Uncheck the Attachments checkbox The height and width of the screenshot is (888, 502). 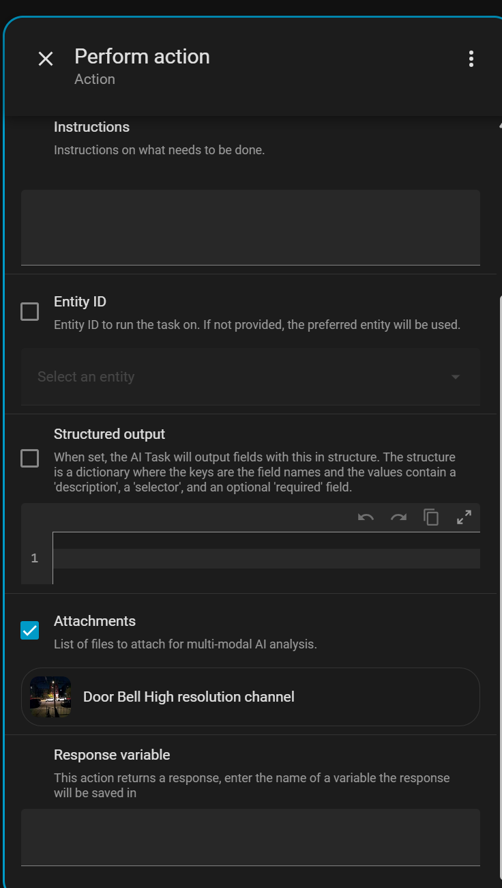coord(30,631)
